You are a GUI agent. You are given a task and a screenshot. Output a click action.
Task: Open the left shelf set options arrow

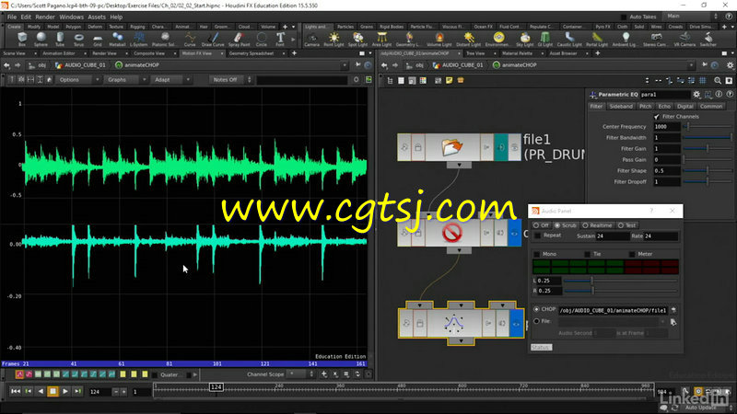(293, 27)
